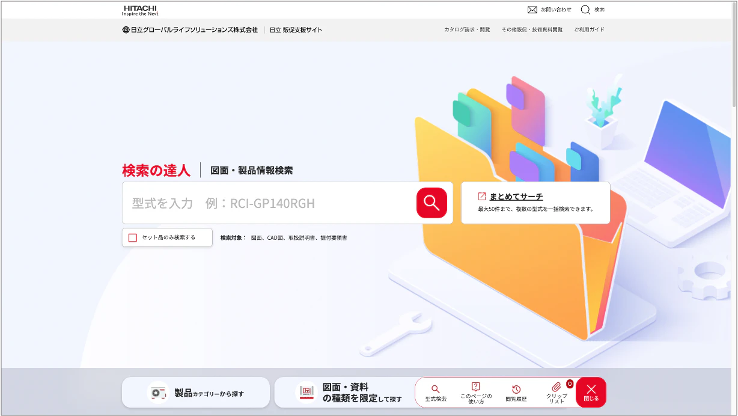Select 型式検索 in floating toolbar
Viewport: 738px width, 416px height.
tap(436, 393)
